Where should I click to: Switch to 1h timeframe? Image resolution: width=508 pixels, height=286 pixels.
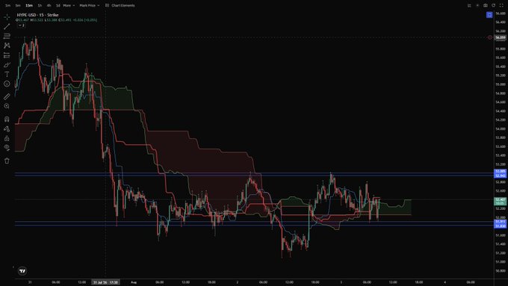click(x=40, y=5)
